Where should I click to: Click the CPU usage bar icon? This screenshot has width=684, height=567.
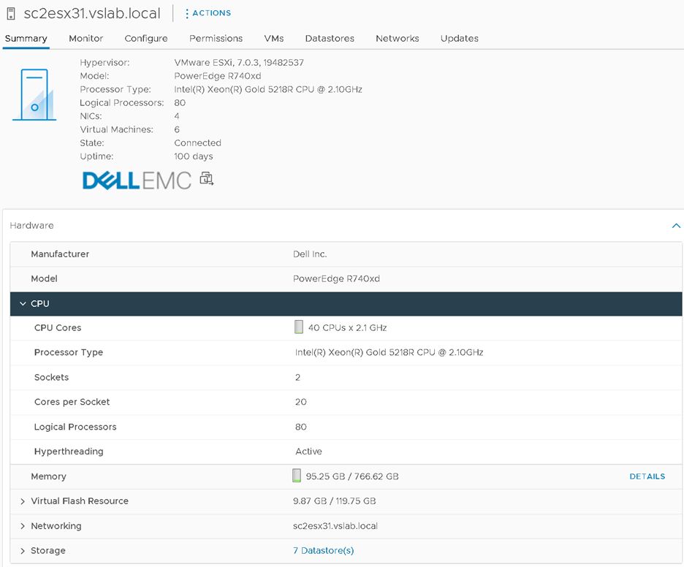click(298, 327)
